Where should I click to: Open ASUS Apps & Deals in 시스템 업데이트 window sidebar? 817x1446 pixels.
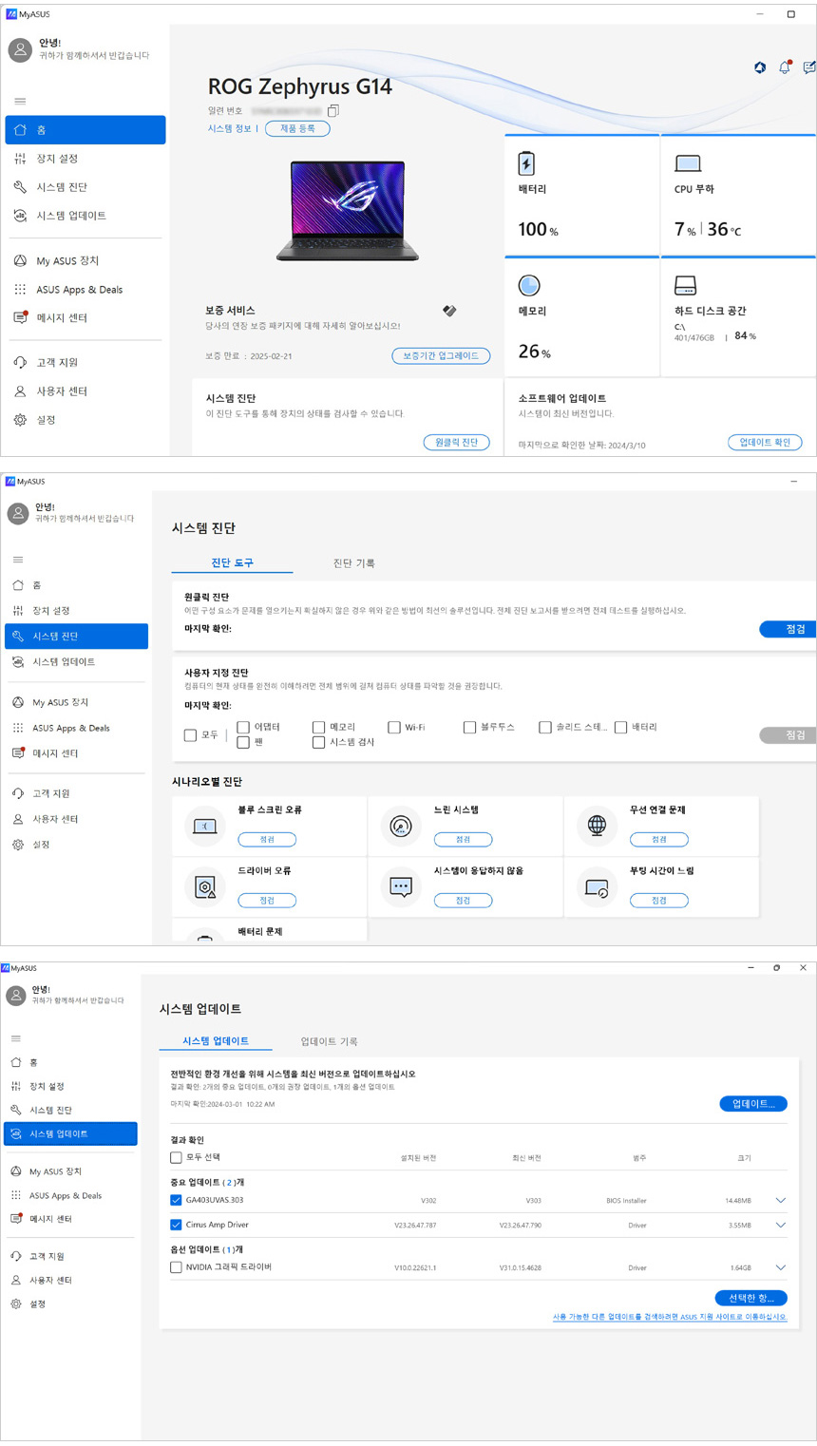pos(71,1195)
